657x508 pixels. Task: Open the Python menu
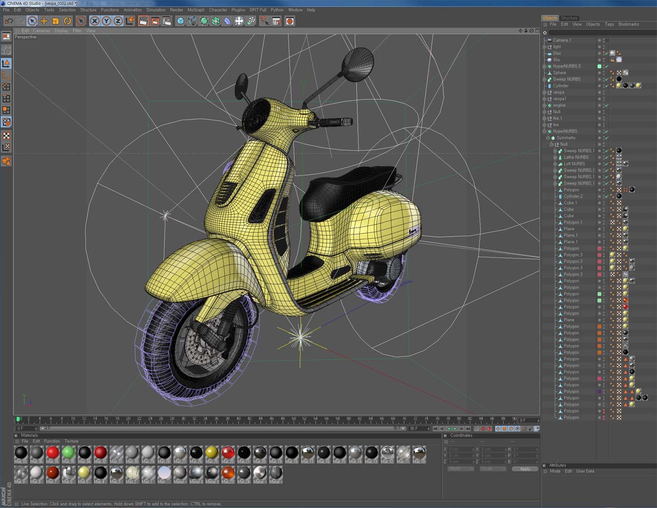(x=277, y=10)
